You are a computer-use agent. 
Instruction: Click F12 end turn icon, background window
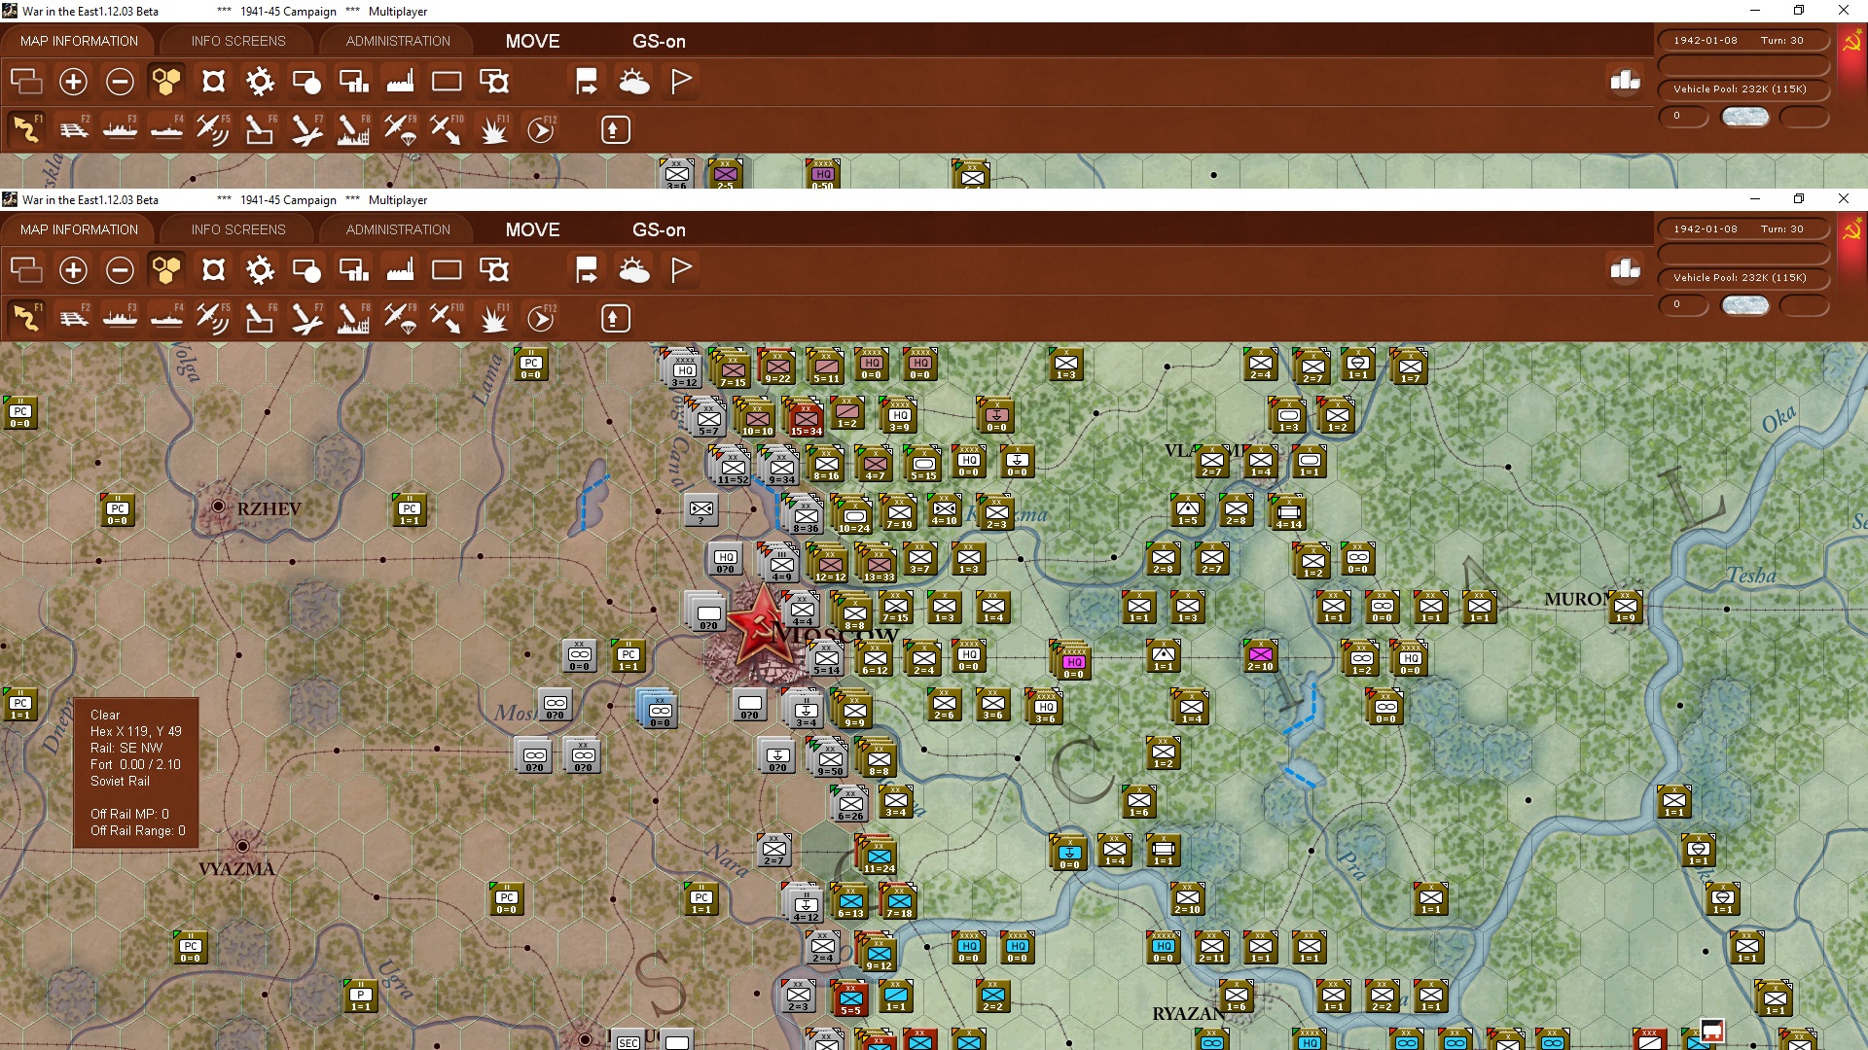tap(541, 130)
